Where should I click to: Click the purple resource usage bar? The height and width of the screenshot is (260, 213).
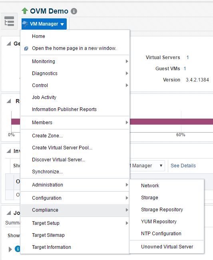click(171, 121)
